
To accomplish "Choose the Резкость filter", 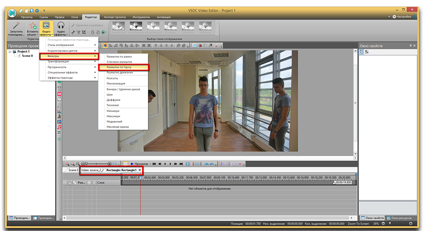I will (x=123, y=78).
